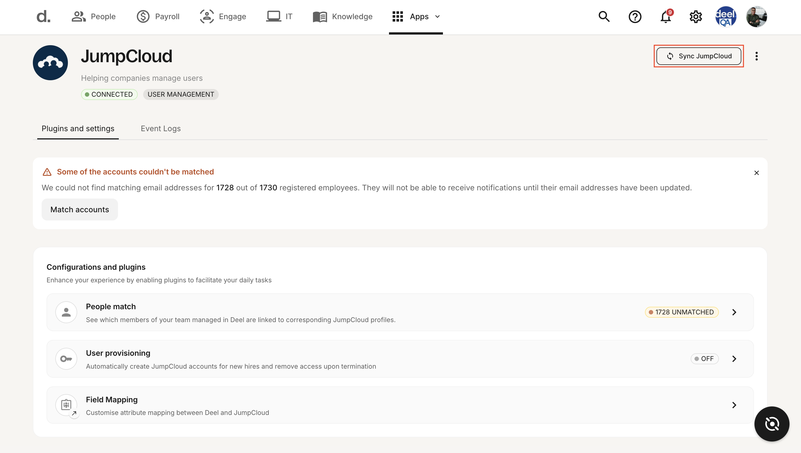
Task: Click the Sync JumpCloud button
Action: tap(699, 56)
